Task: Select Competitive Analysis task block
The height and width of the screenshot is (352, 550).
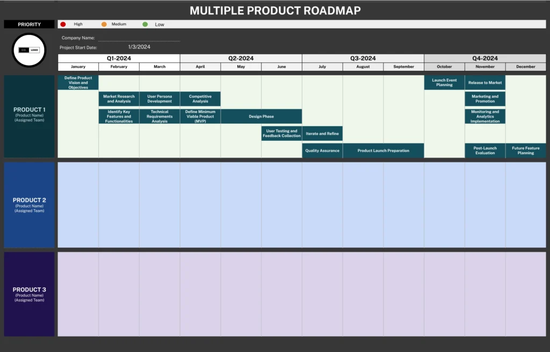Action: click(x=200, y=99)
